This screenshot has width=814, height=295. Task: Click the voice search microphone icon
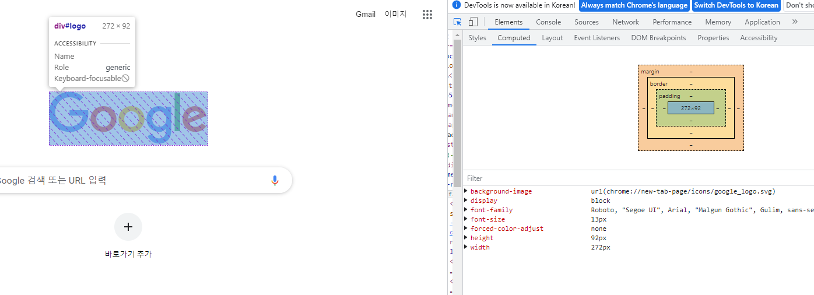click(275, 181)
